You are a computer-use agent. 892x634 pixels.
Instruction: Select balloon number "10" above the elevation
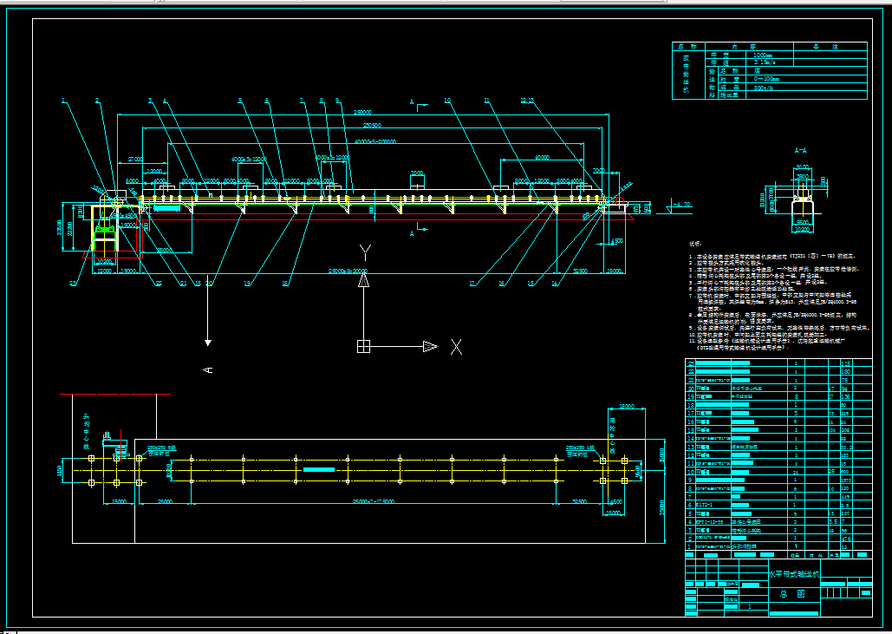(x=447, y=101)
